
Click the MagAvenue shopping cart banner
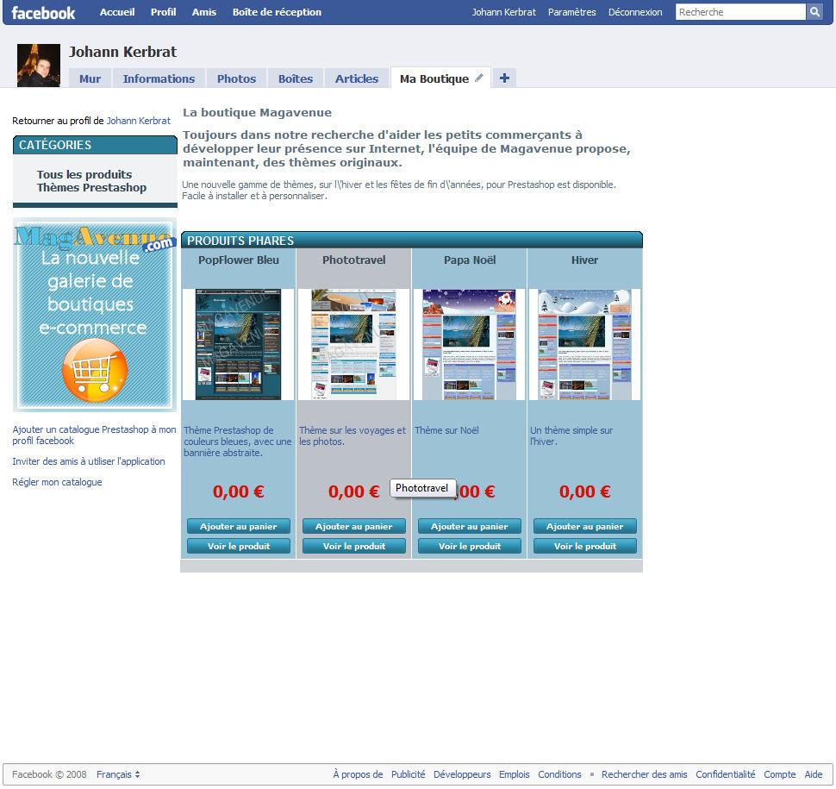(94, 315)
